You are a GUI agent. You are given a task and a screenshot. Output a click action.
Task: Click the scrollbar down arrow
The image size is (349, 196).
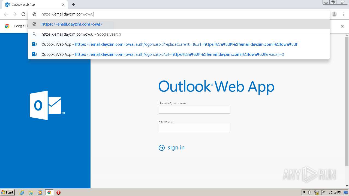347,186
